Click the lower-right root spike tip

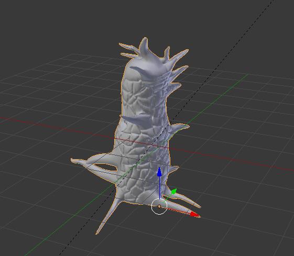tap(198, 206)
